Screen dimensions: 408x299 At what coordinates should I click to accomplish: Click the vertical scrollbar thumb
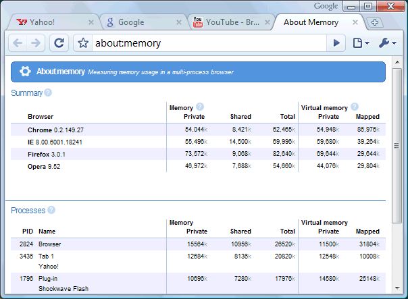click(x=397, y=146)
